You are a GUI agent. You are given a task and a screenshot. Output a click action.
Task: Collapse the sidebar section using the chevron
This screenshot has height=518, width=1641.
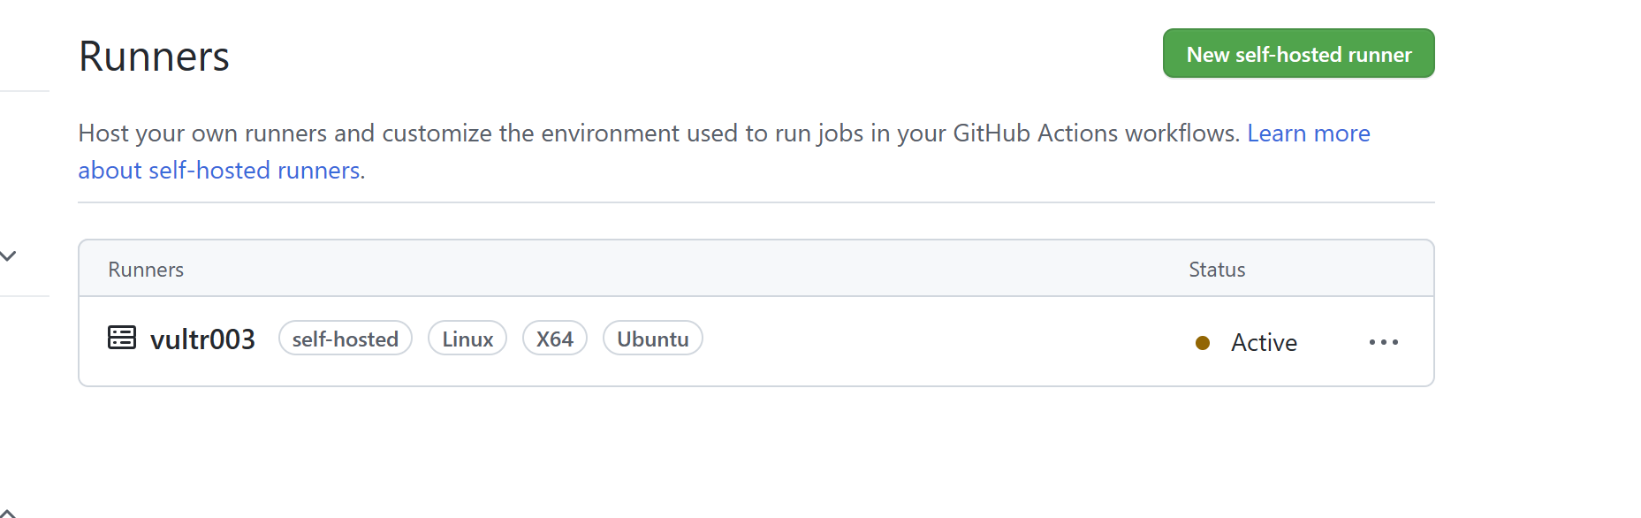click(8, 256)
